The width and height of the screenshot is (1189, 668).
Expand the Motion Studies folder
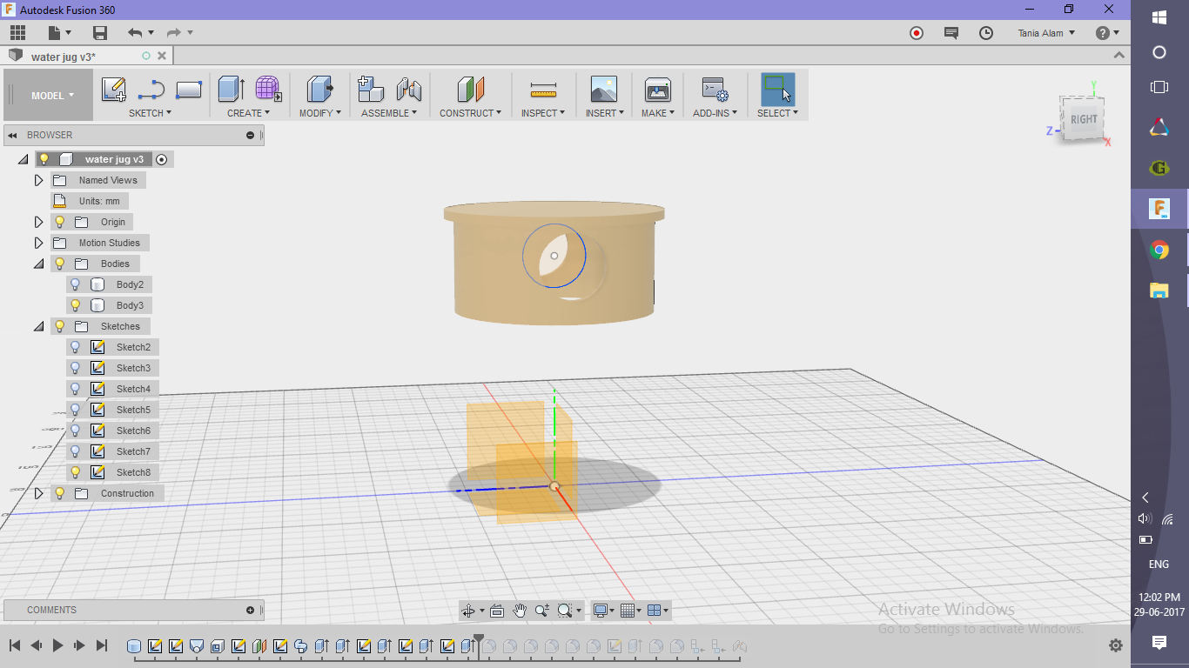(x=38, y=243)
